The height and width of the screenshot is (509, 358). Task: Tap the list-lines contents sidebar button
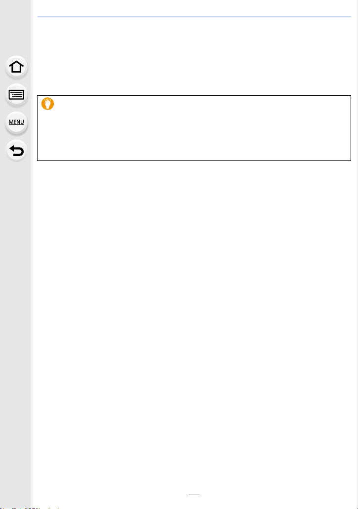(16, 95)
